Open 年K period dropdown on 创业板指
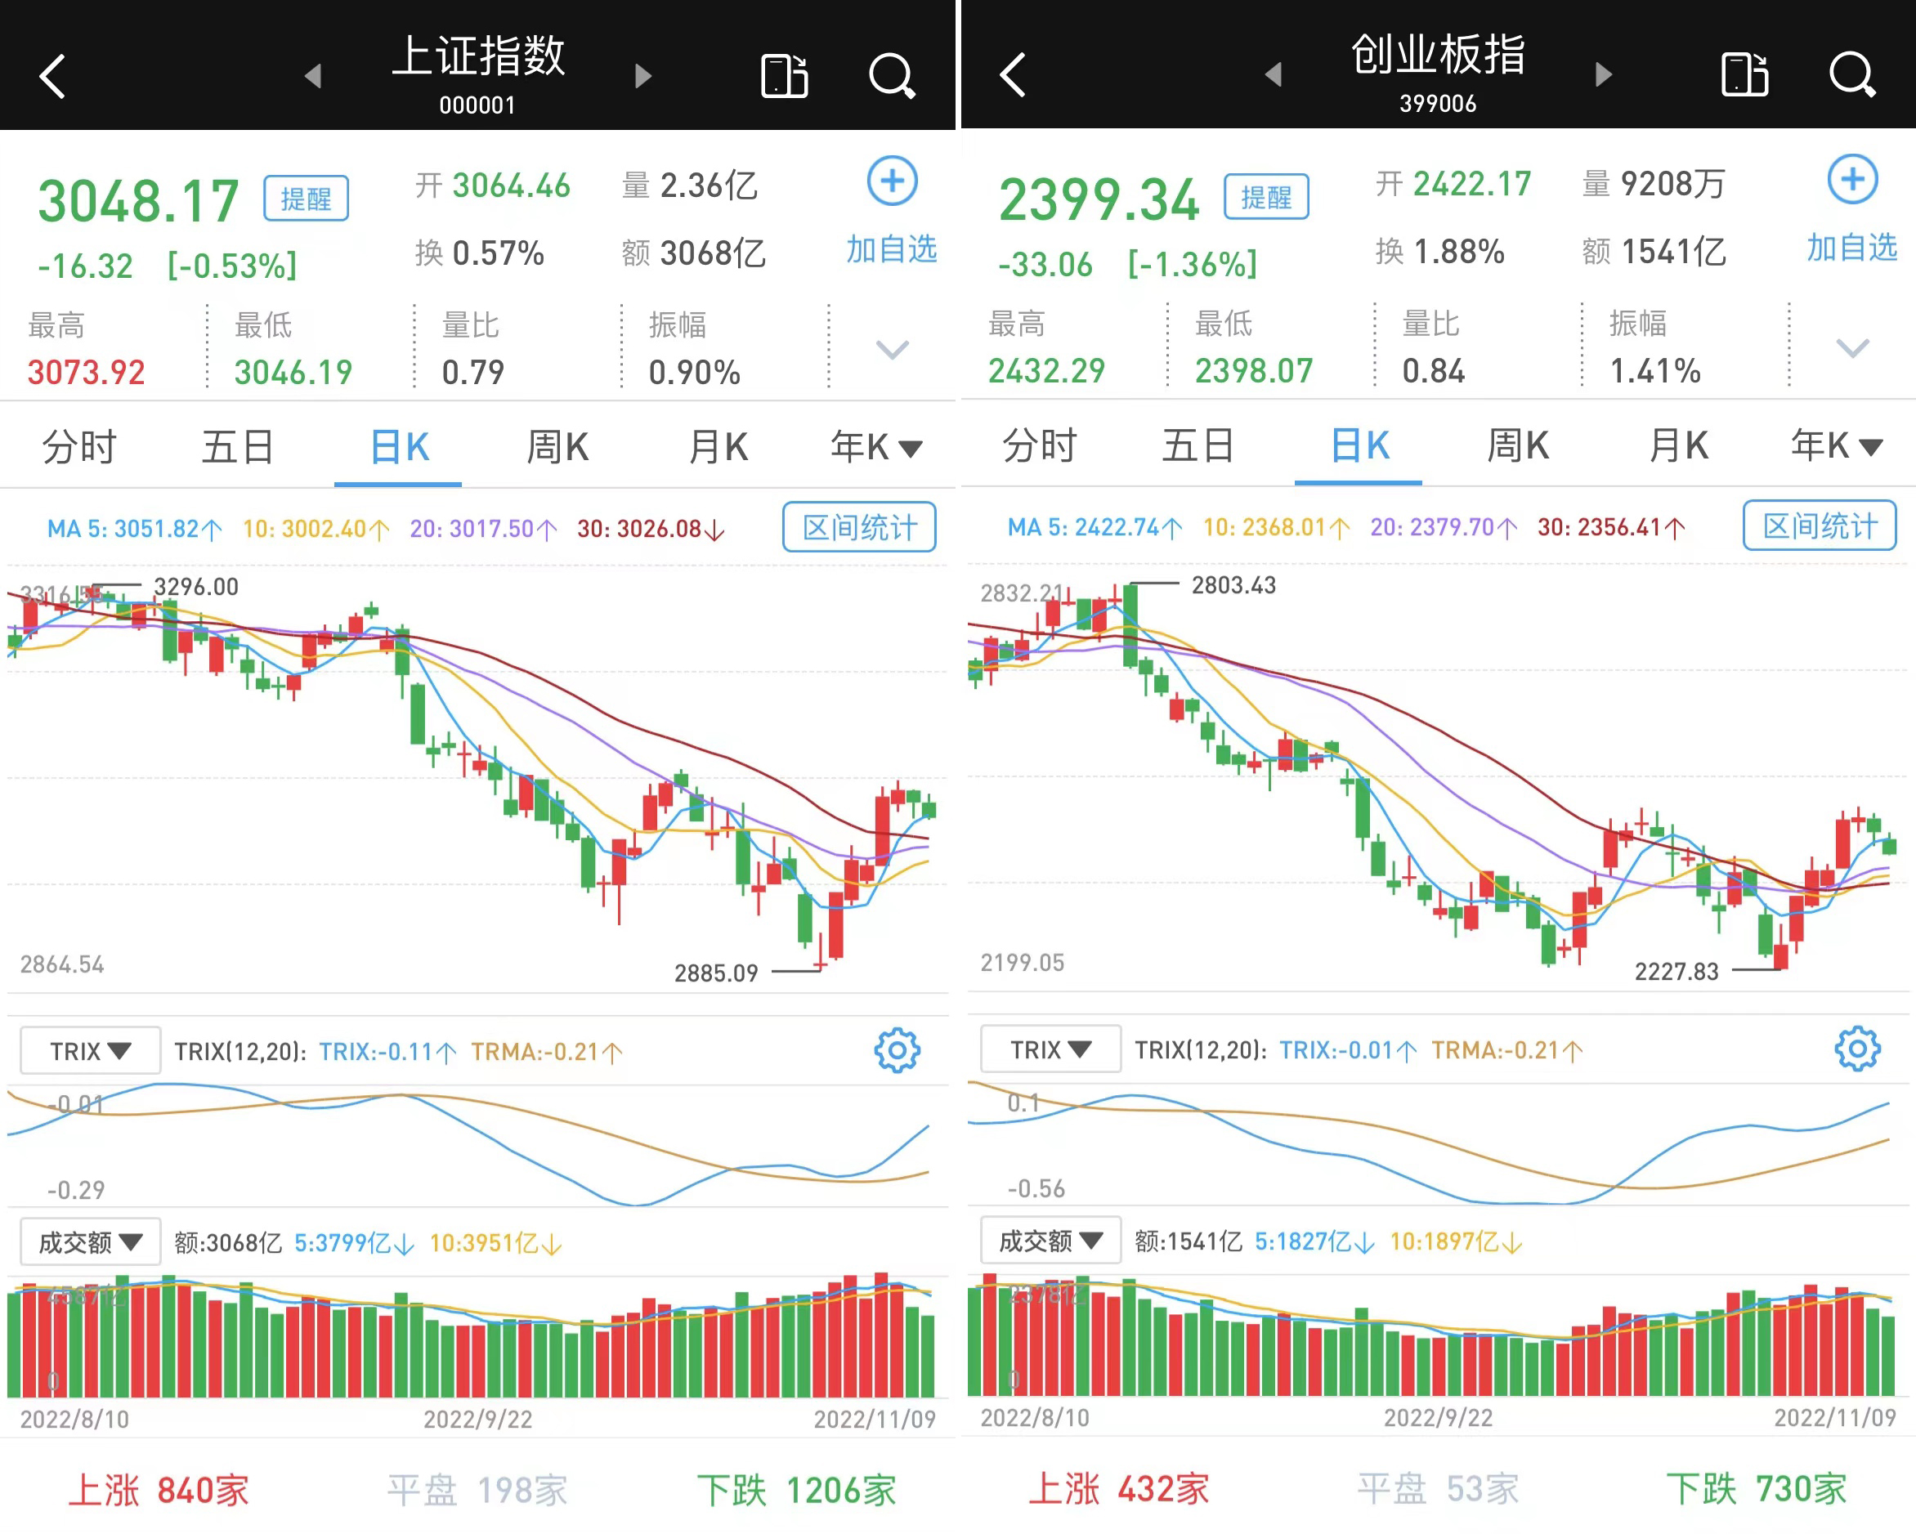Image resolution: width=1916 pixels, height=1534 pixels. pos(1836,445)
